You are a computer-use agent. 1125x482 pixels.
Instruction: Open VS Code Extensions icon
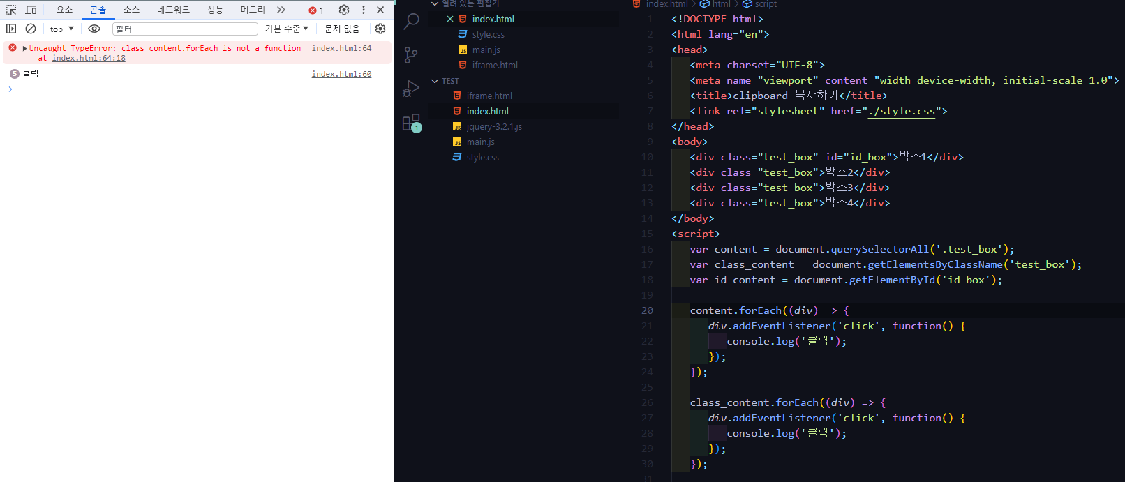pyautogui.click(x=412, y=123)
